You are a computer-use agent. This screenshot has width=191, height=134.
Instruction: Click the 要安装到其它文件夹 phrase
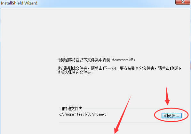tap(137, 68)
